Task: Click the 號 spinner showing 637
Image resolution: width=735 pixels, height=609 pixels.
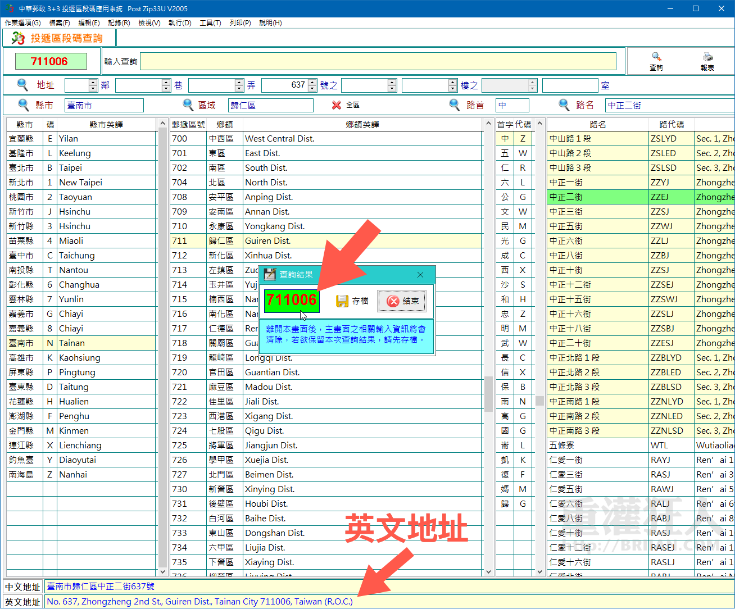Action: tap(289, 85)
